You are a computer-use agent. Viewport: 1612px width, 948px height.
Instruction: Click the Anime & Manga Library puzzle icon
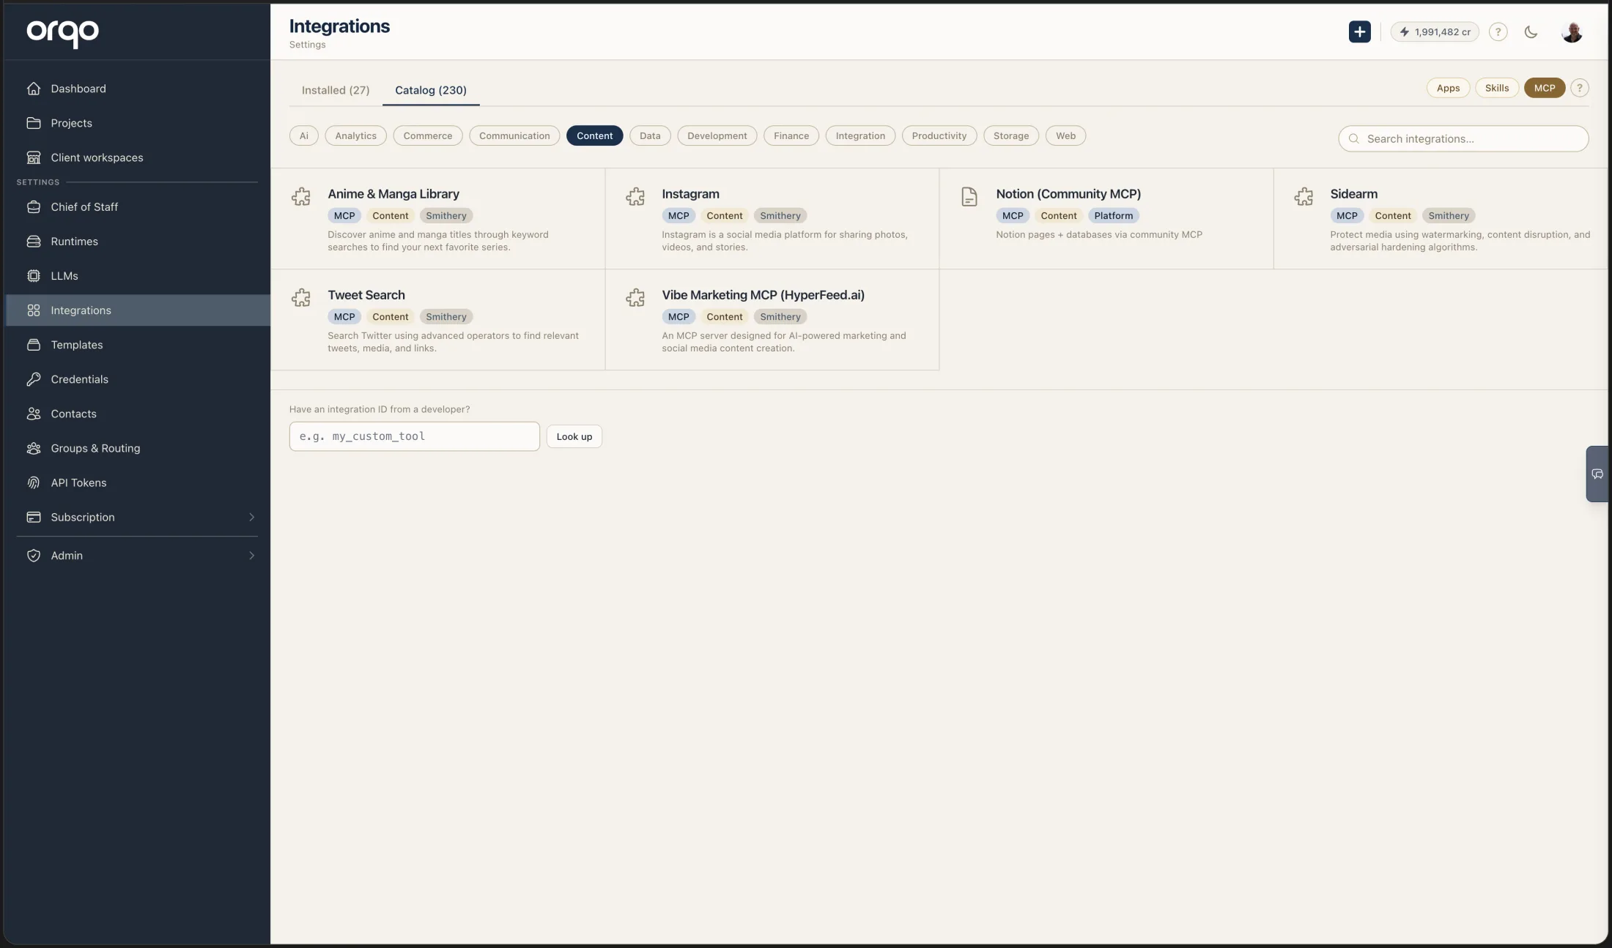301,196
